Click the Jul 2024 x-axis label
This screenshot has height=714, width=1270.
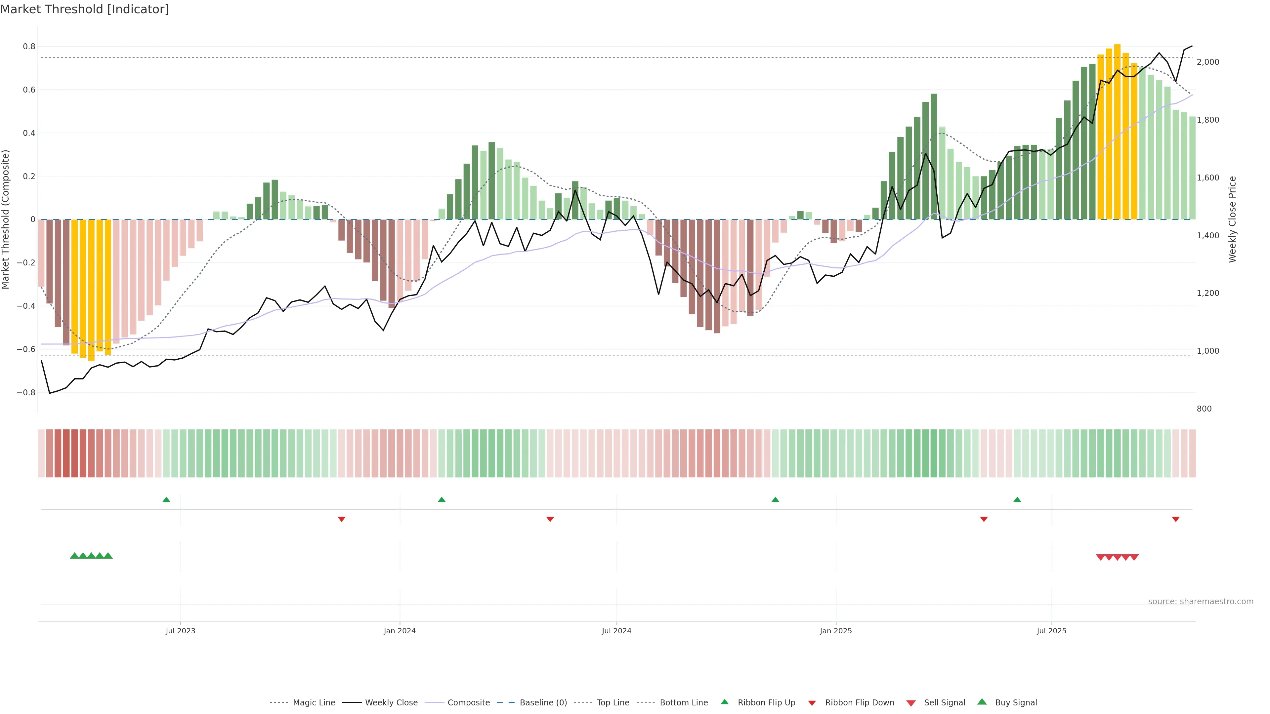click(616, 631)
